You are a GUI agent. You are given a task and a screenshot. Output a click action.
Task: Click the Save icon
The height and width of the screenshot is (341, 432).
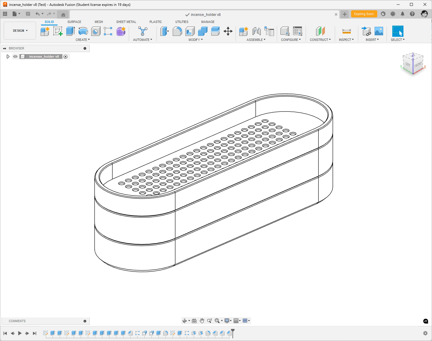28,14
